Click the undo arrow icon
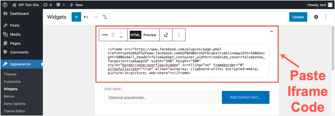This screenshot has height=116, width=335. [86, 17]
